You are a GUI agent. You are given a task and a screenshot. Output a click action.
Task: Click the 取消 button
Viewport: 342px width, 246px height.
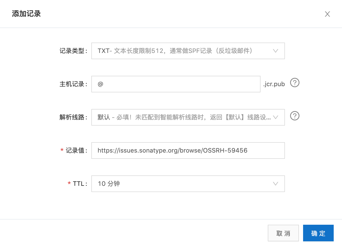(283, 233)
